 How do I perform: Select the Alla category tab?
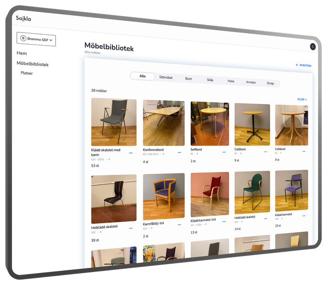pyautogui.click(x=142, y=76)
